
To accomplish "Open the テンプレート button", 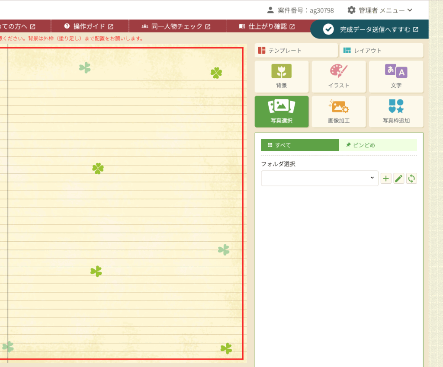I will click(x=296, y=51).
